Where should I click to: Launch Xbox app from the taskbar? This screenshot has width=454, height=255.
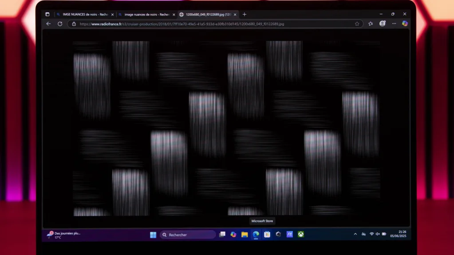[x=300, y=235]
